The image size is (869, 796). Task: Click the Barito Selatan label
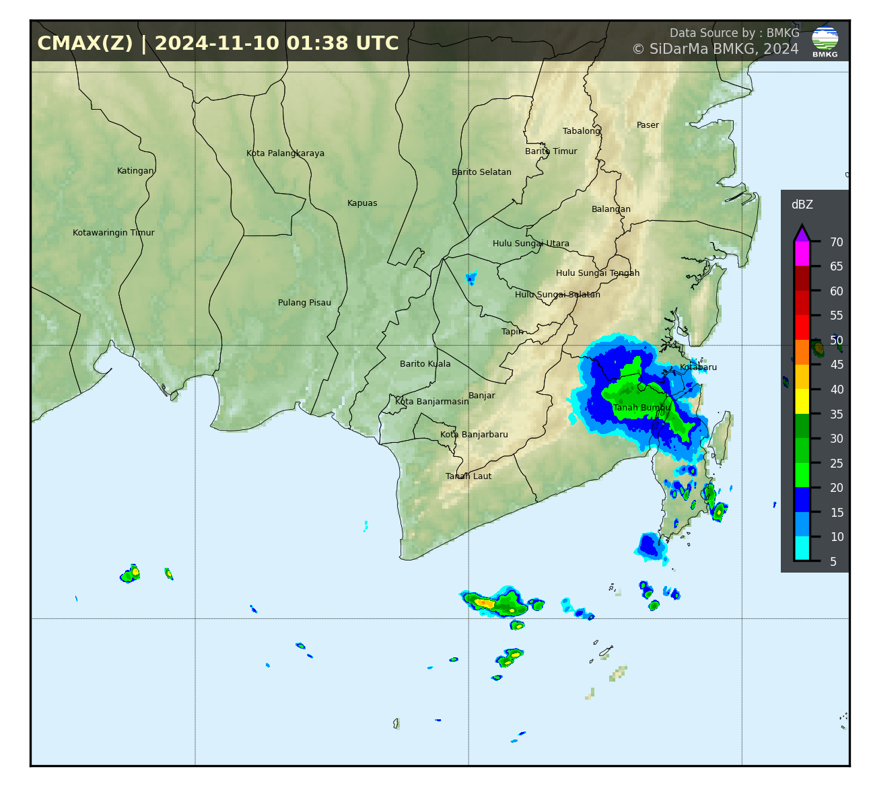pos(481,172)
